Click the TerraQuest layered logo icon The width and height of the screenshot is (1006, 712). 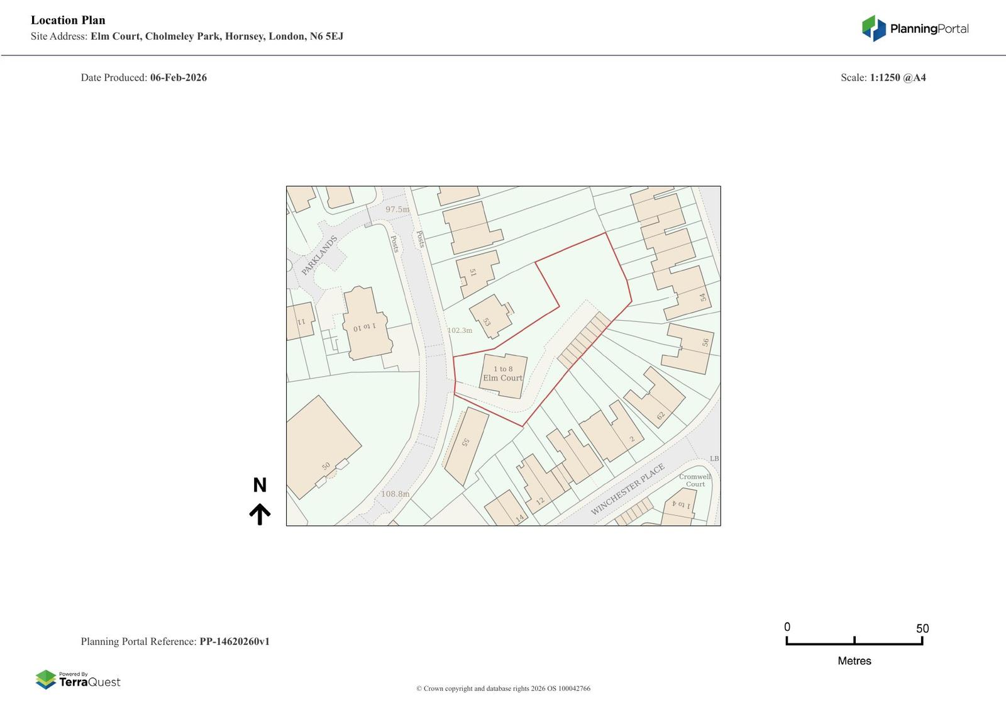click(x=46, y=679)
